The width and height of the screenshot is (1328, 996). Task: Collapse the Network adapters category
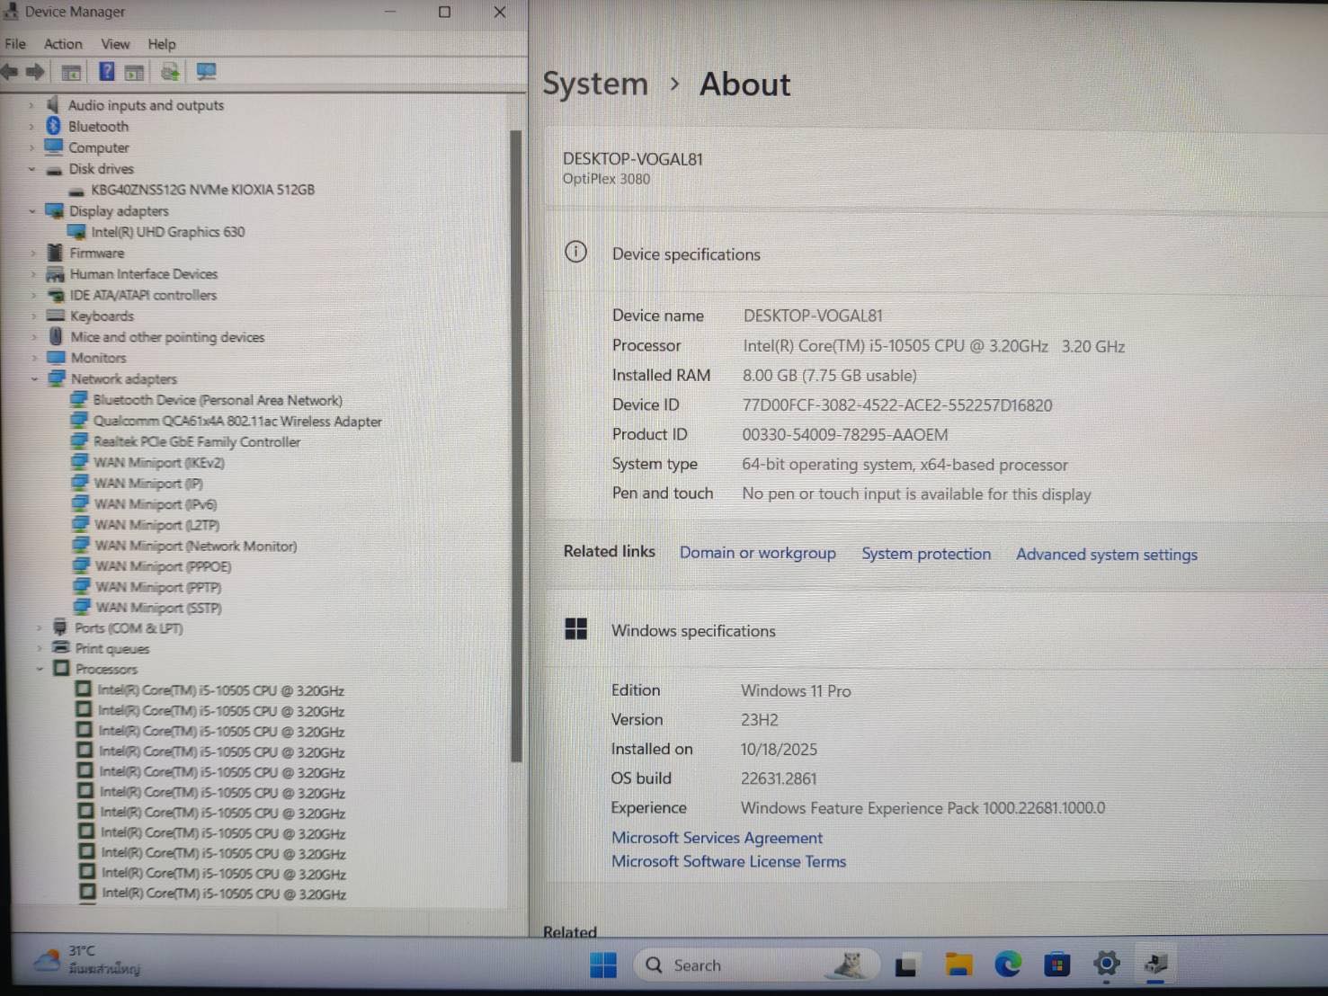click(35, 378)
